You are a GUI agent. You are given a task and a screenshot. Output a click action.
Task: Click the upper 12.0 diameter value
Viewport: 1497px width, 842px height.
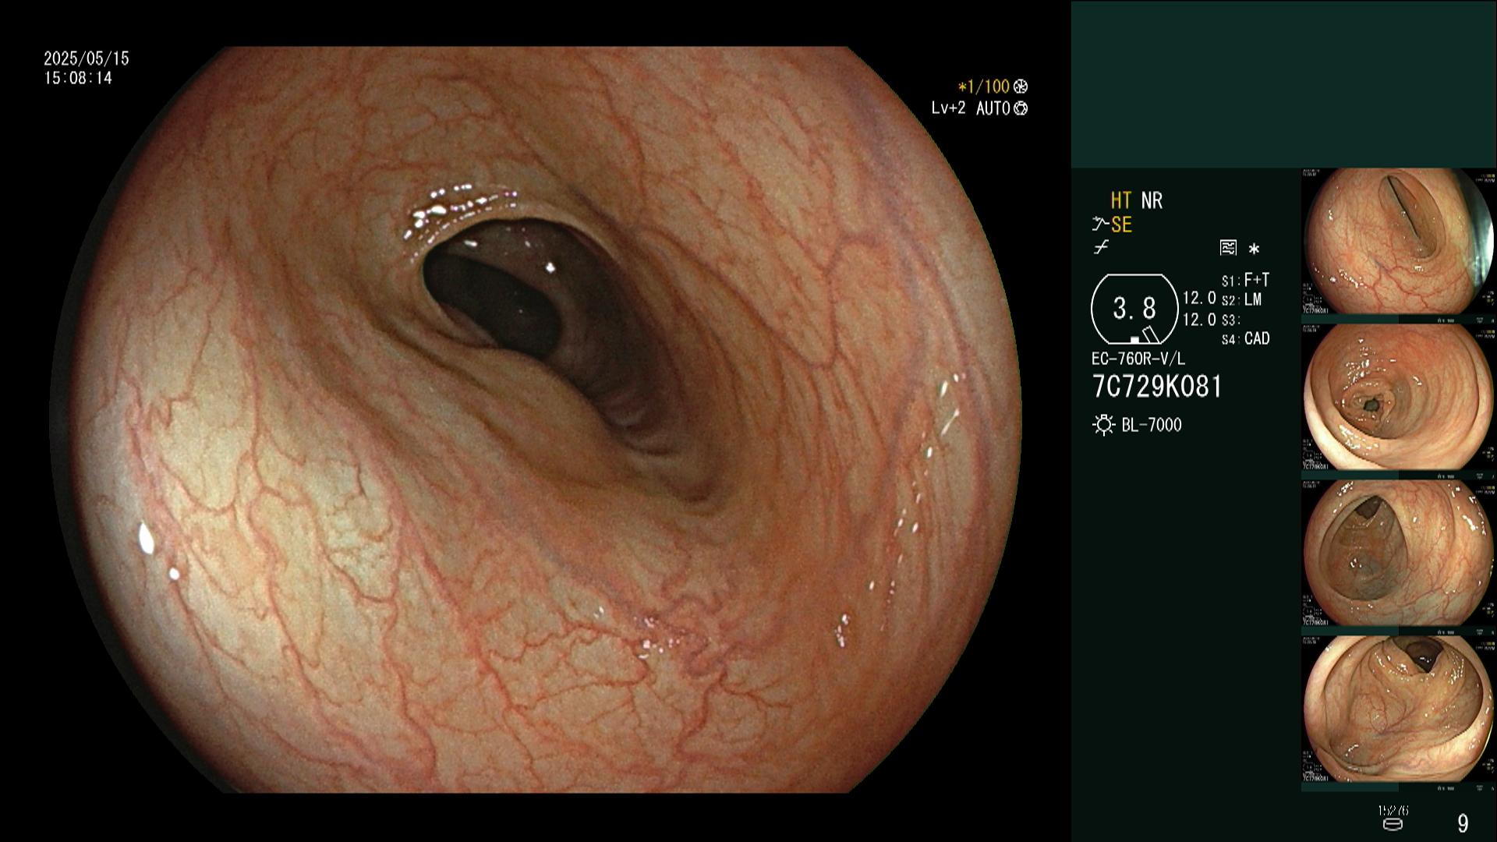(1199, 298)
